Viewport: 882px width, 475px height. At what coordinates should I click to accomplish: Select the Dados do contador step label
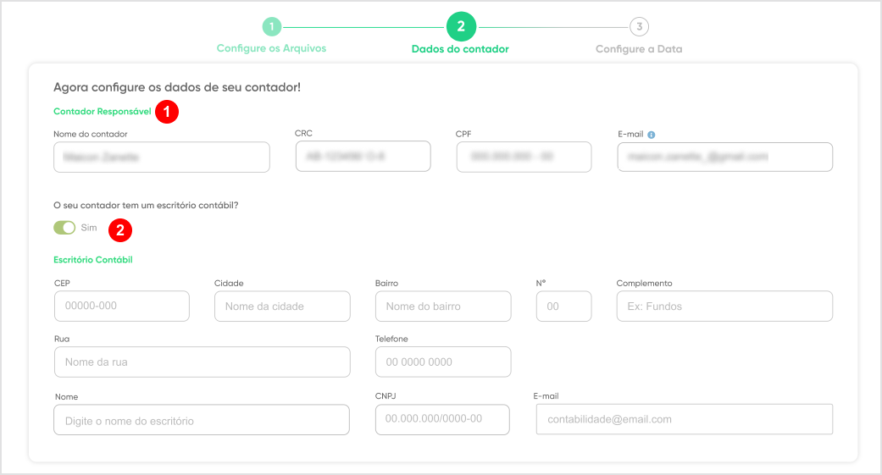pos(460,49)
